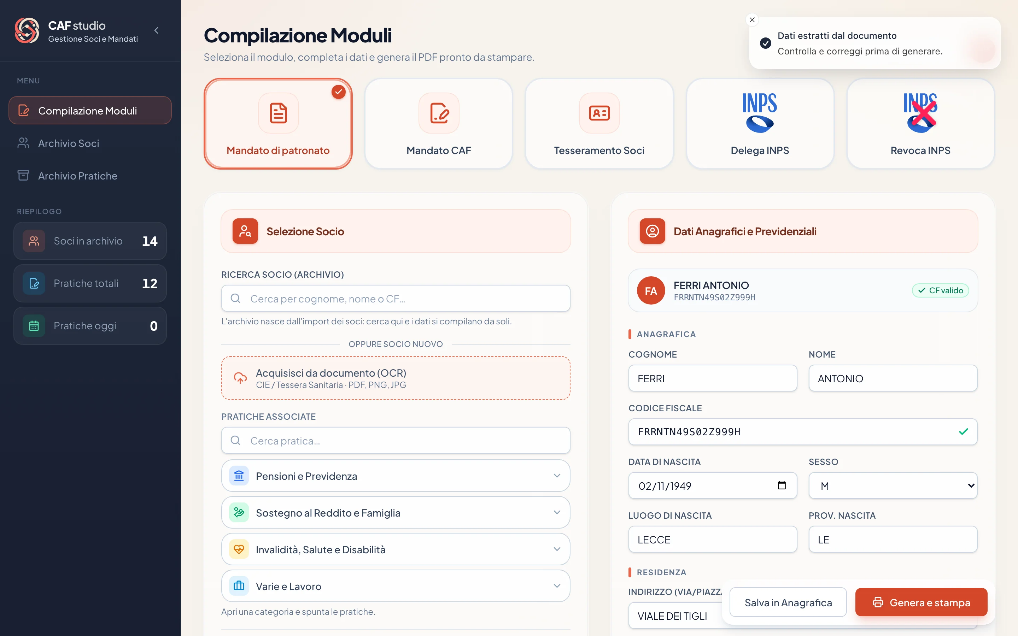
Task: Choose the Revoca INPS module card
Action: pyautogui.click(x=920, y=124)
